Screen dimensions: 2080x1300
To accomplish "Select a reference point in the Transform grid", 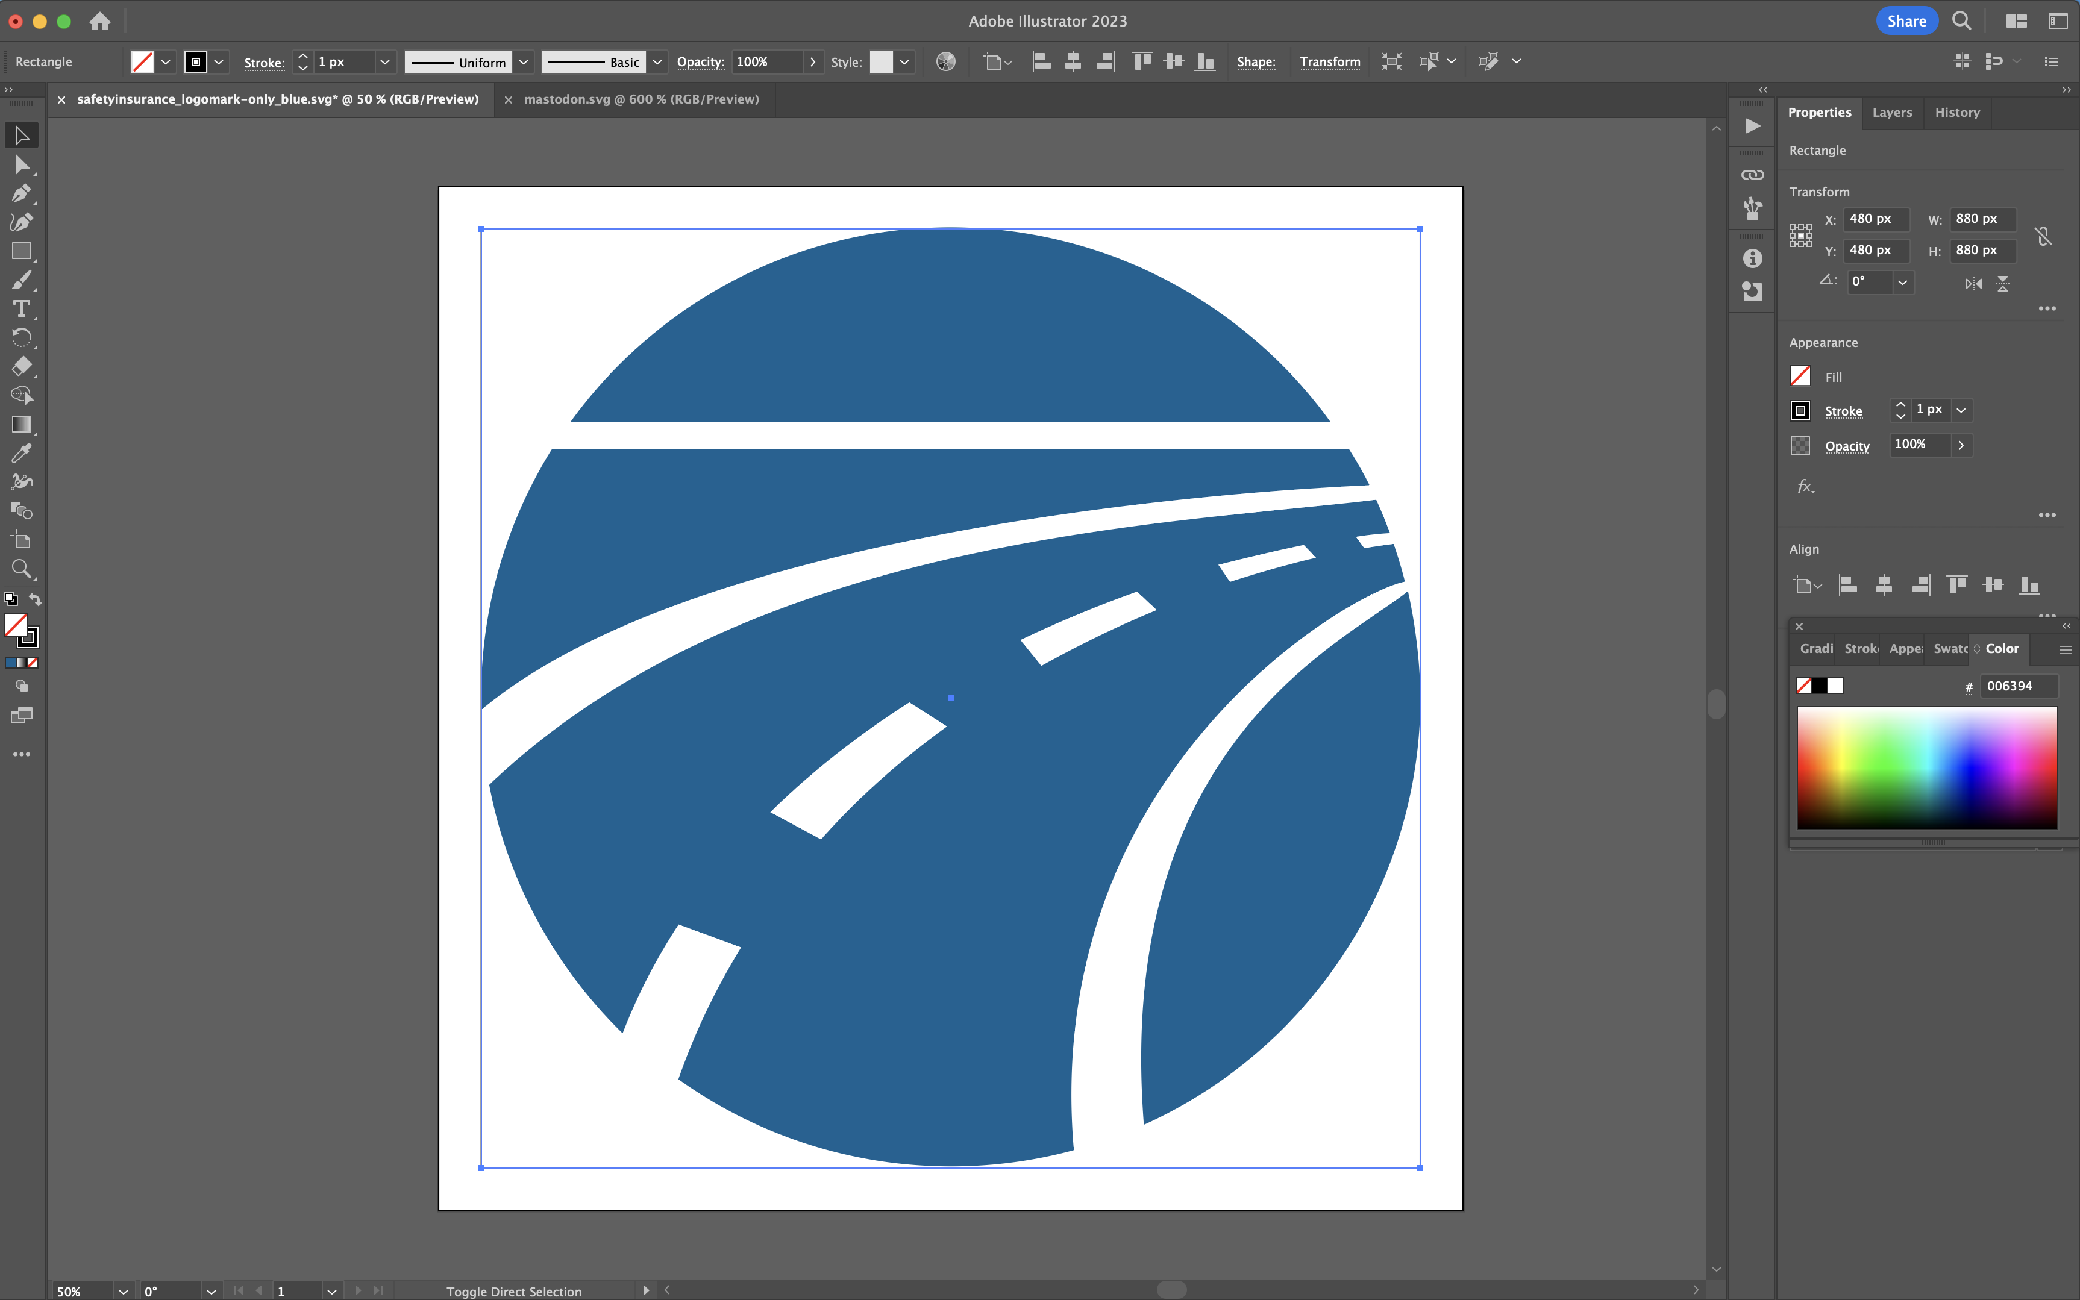I will pyautogui.click(x=1800, y=236).
